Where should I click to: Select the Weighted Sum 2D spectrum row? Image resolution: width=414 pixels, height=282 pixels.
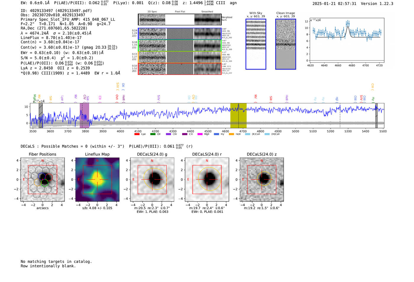(180, 20)
